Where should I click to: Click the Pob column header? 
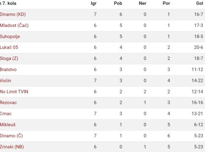pyautogui.click(x=118, y=3)
